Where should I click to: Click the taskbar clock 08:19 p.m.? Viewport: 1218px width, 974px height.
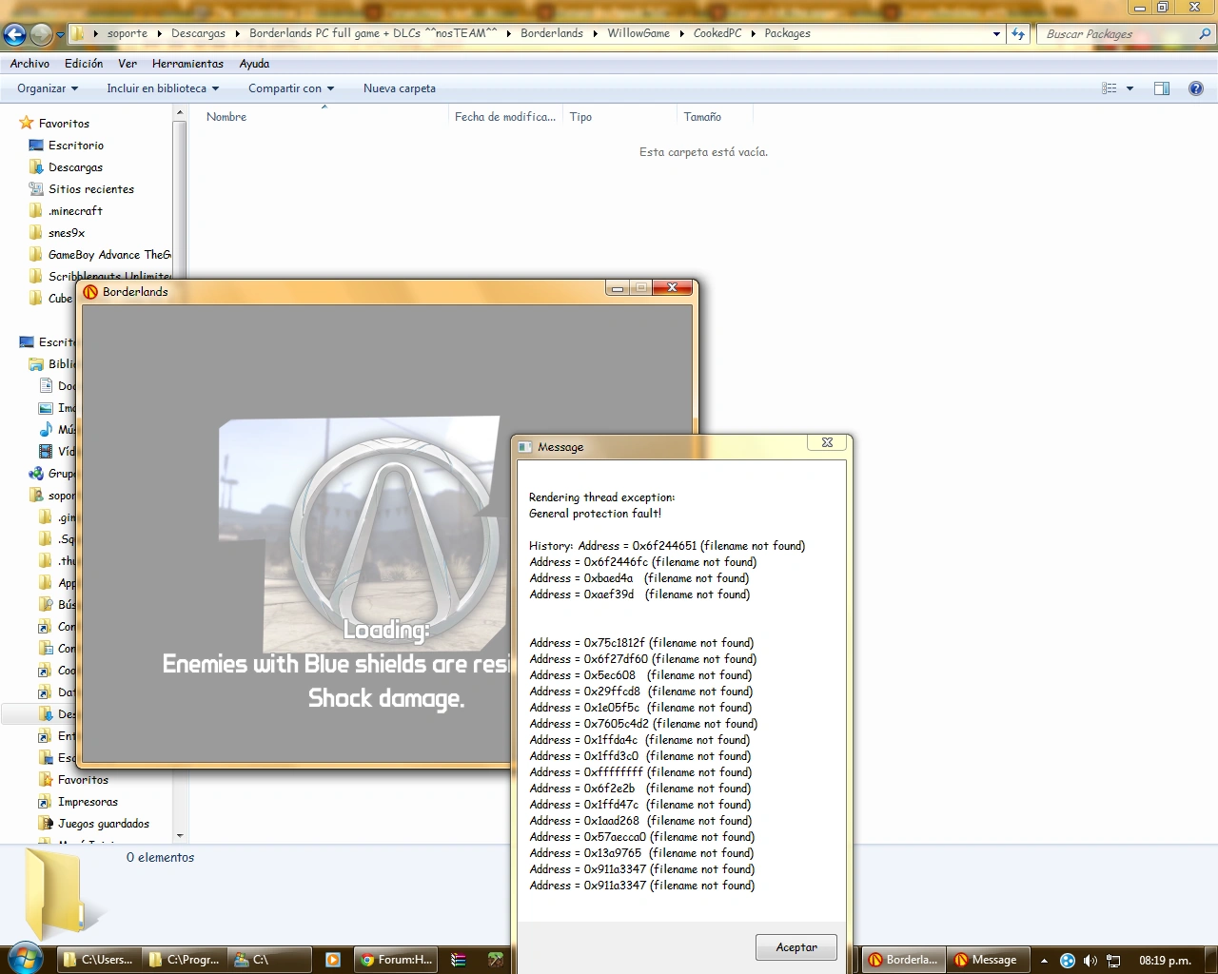tap(1165, 961)
